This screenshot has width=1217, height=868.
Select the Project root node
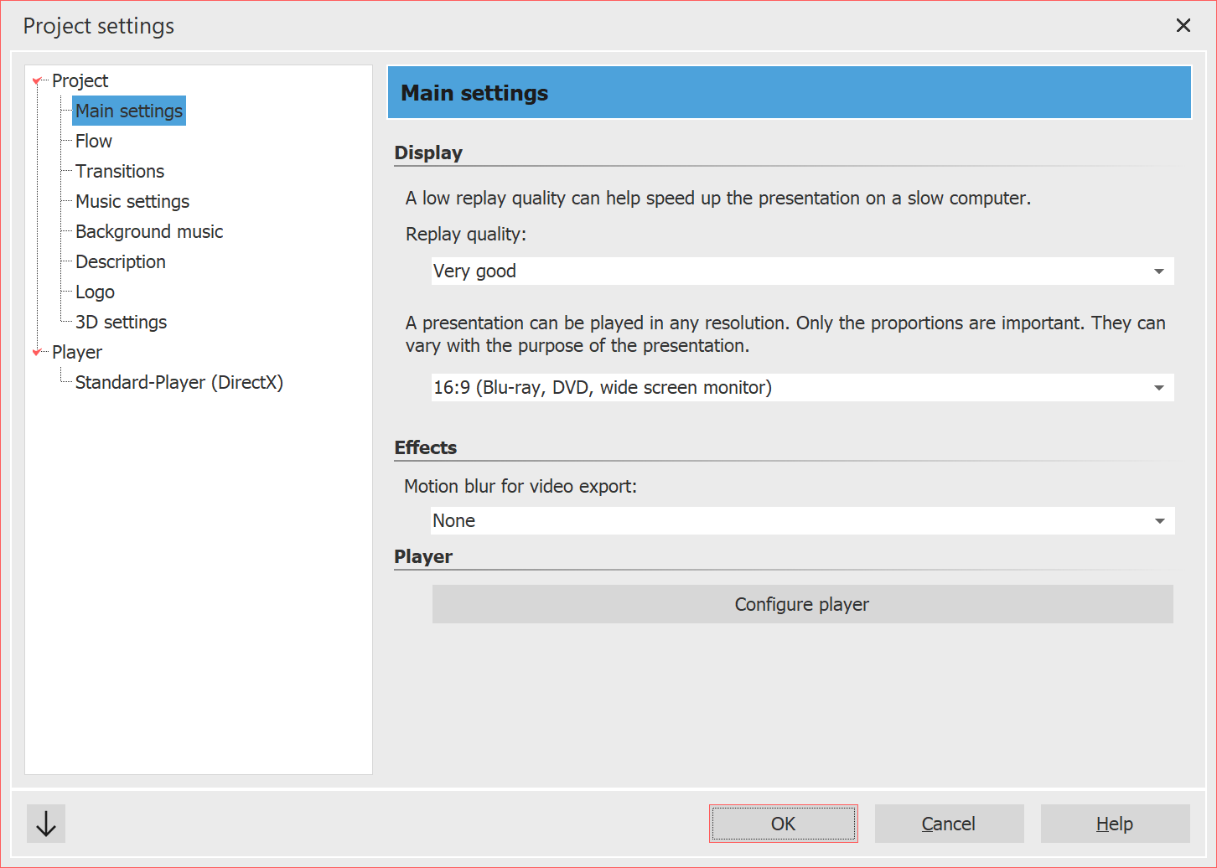[80, 80]
